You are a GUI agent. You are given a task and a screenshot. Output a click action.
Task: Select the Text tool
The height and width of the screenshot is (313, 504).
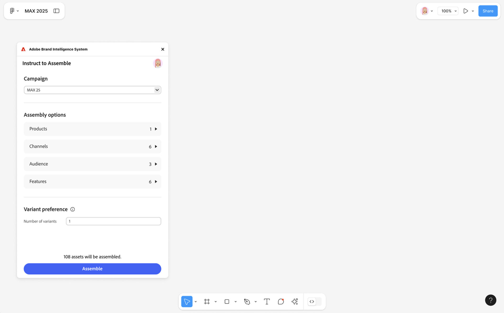(267, 301)
